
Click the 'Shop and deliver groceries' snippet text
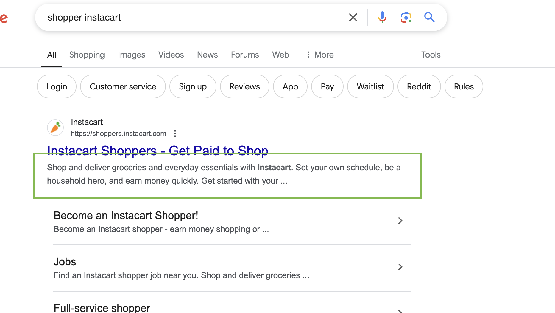pos(224,174)
